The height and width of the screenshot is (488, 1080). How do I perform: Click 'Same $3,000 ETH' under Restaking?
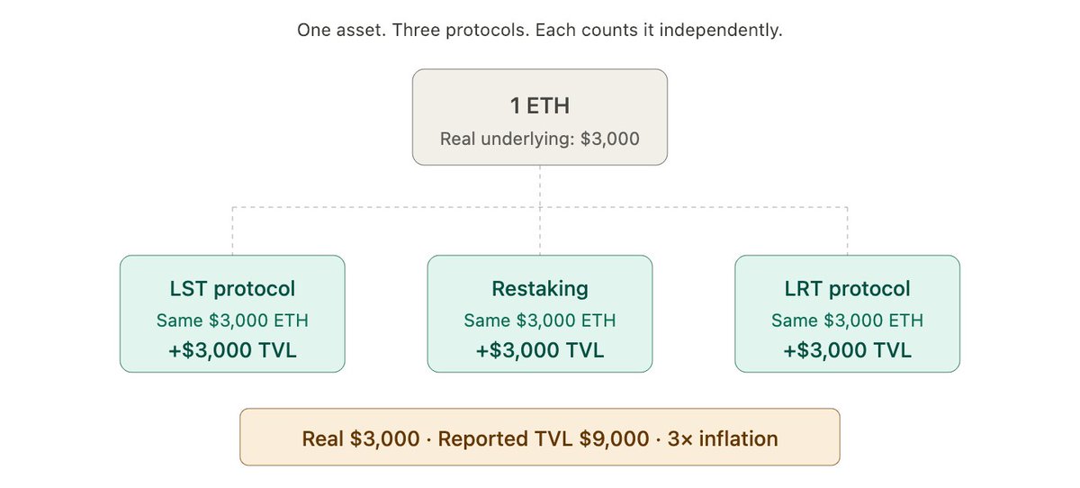coord(540,321)
